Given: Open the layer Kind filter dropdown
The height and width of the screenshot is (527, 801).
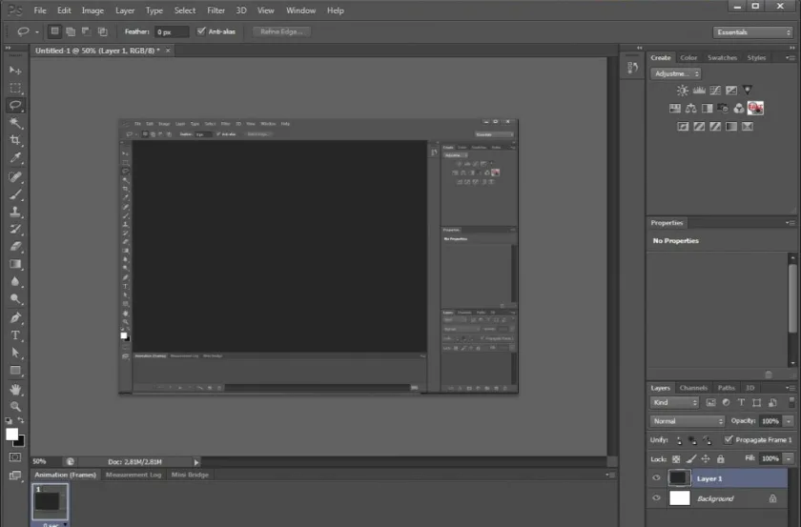Looking at the screenshot, I should 674,402.
